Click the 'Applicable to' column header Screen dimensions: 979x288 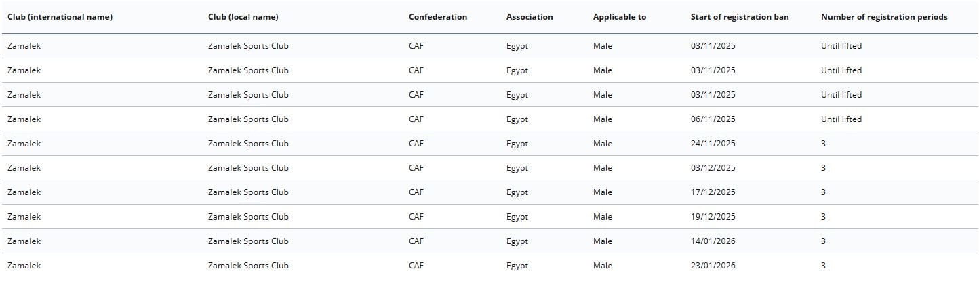(619, 17)
